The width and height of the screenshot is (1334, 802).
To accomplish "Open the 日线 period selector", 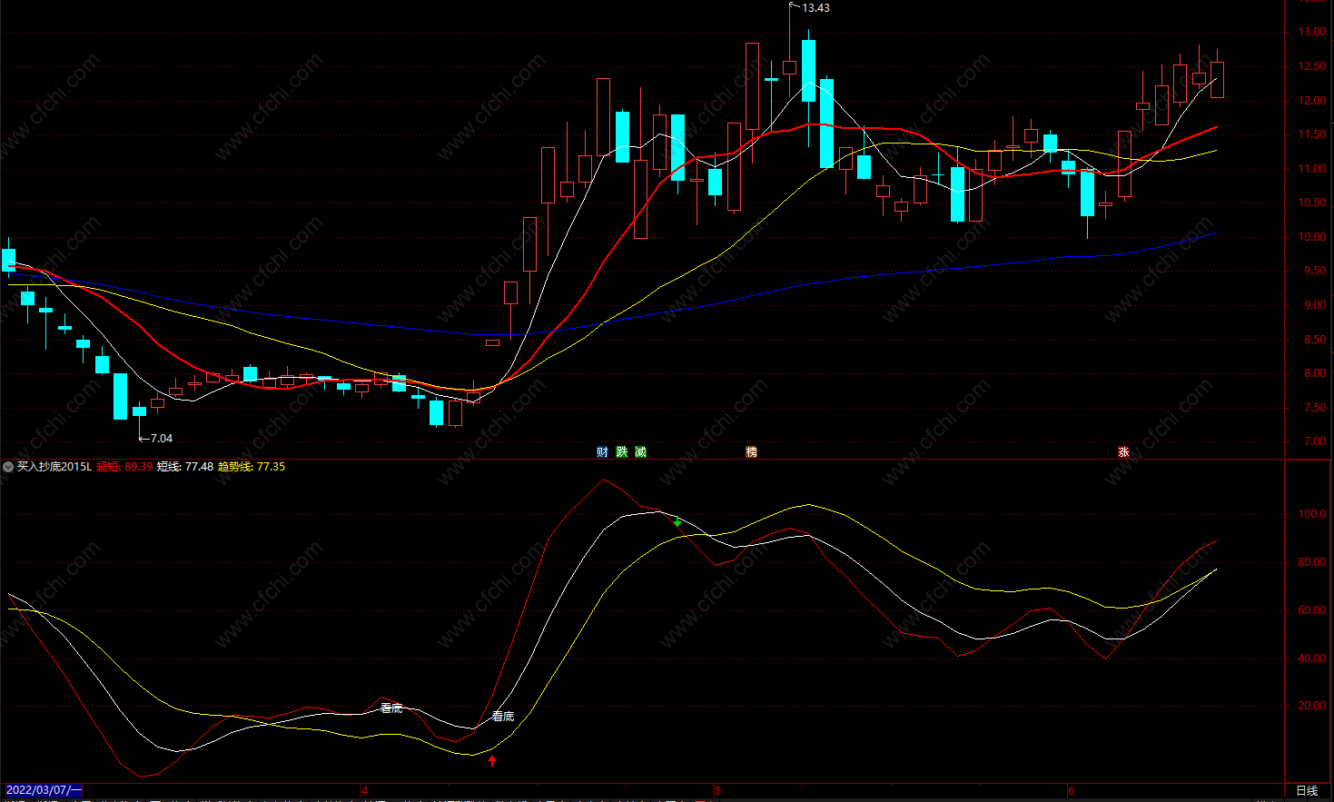I will pyautogui.click(x=1306, y=791).
